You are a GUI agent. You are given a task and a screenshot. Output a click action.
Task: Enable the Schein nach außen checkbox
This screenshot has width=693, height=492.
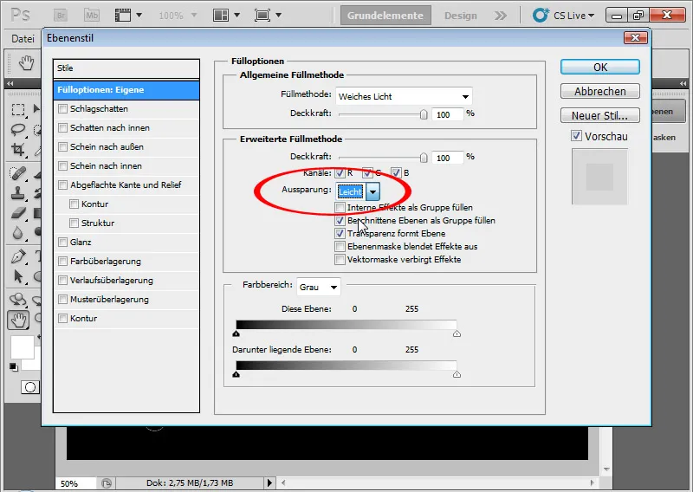62,146
